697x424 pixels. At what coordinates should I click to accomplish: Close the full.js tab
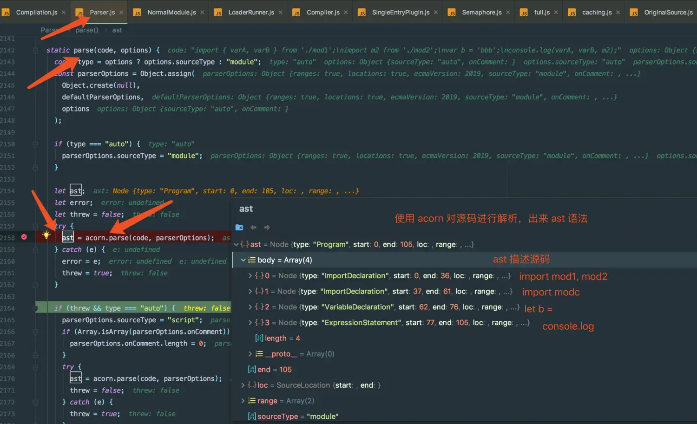(x=556, y=13)
